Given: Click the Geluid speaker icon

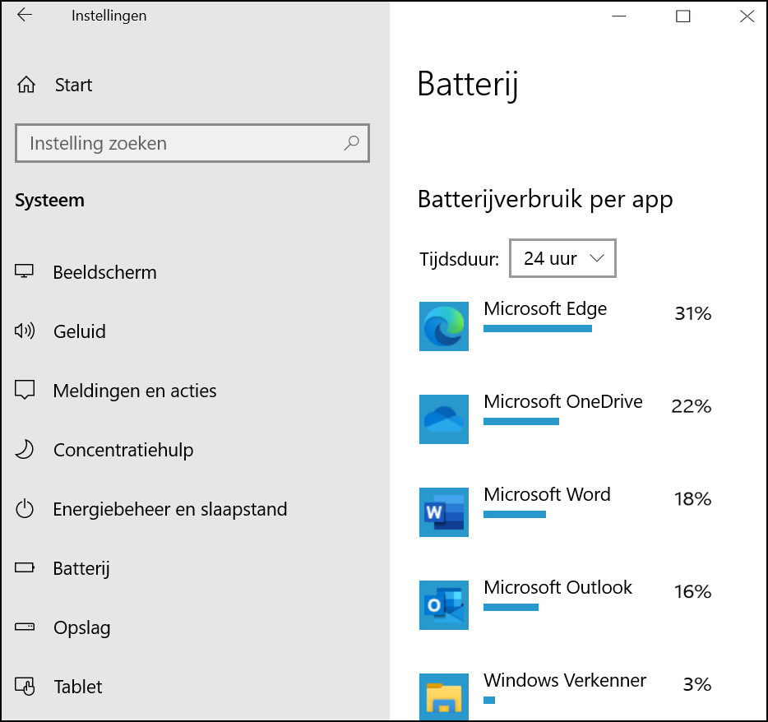Looking at the screenshot, I should [x=25, y=331].
